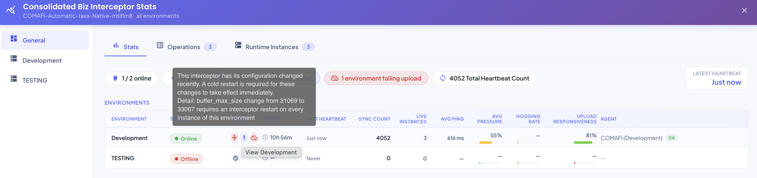Click the HOGGING RATE column header
Viewport: 757px width, 178px height.
(528, 119)
